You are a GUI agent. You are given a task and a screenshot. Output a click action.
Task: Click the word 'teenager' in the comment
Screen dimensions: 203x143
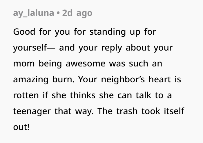(x=32, y=112)
